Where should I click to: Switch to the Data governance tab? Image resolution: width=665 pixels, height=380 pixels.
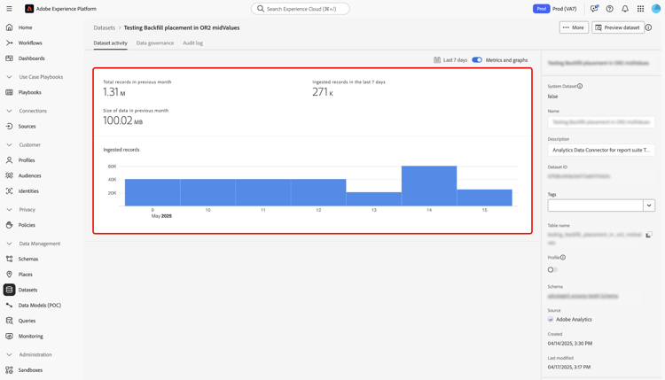[155, 43]
